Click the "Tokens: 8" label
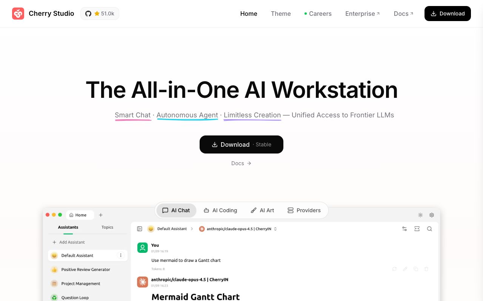 pos(158,269)
